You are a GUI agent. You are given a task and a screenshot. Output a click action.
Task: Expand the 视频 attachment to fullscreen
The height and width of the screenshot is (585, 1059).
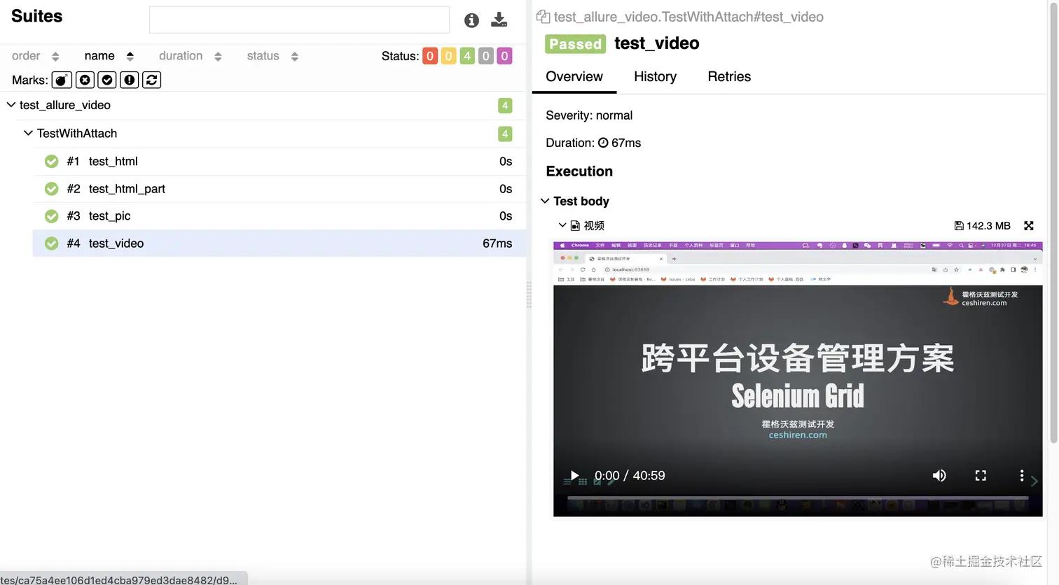(x=1028, y=225)
